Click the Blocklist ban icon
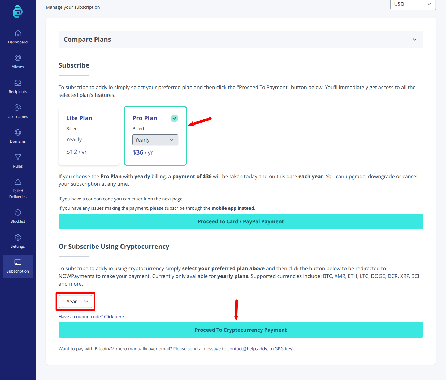Screen dimensions: 446x380 18,212
